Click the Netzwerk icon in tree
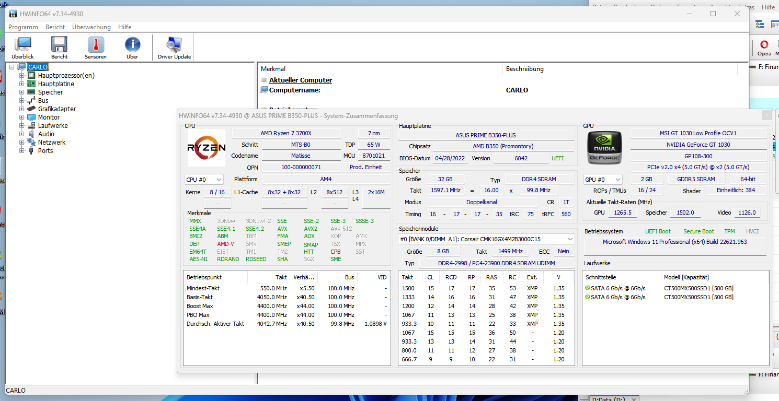Viewport: 779px width, 401px height. tap(31, 143)
